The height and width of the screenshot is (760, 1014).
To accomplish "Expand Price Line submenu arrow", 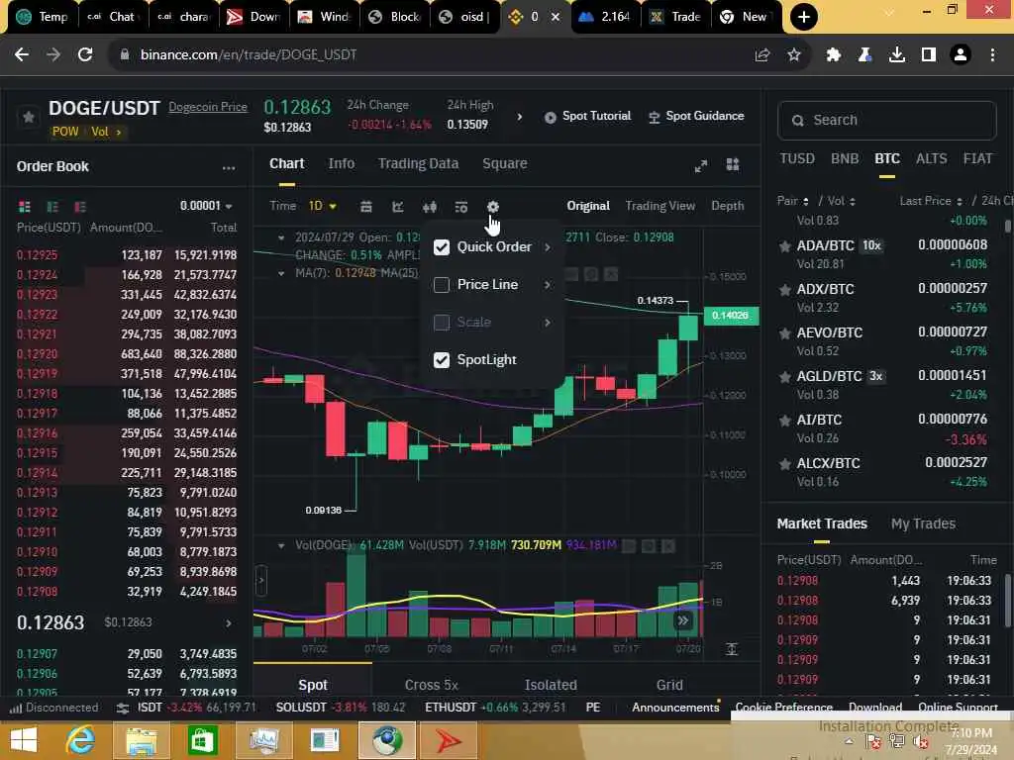I will pyautogui.click(x=547, y=285).
